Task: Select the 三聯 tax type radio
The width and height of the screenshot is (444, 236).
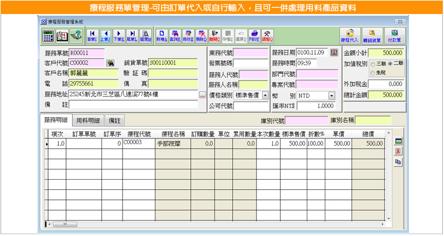Action: click(x=372, y=63)
